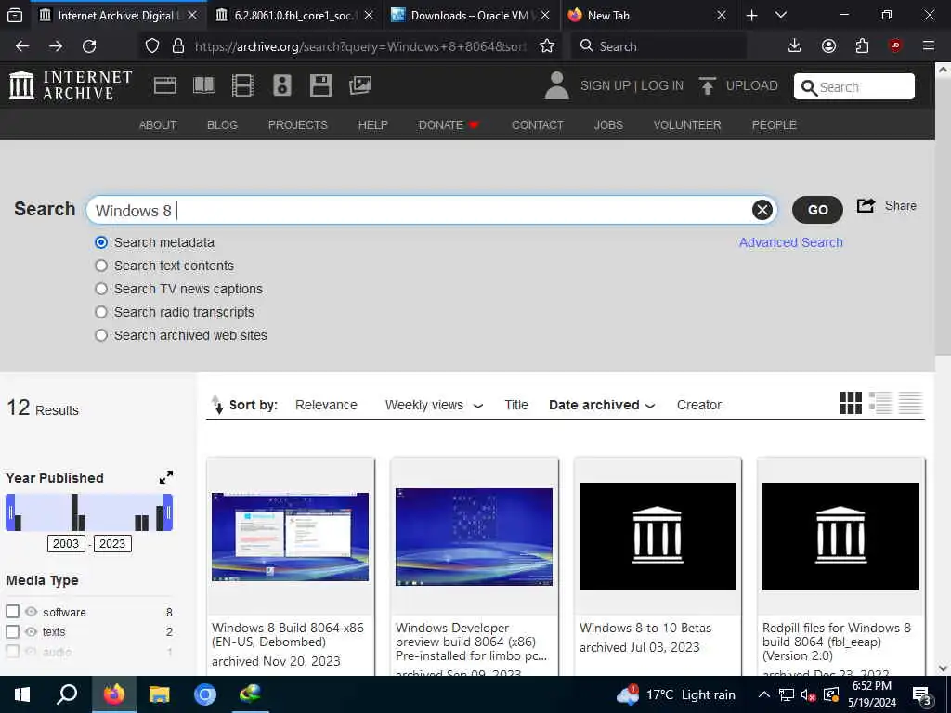Go forward one page

(x=56, y=46)
